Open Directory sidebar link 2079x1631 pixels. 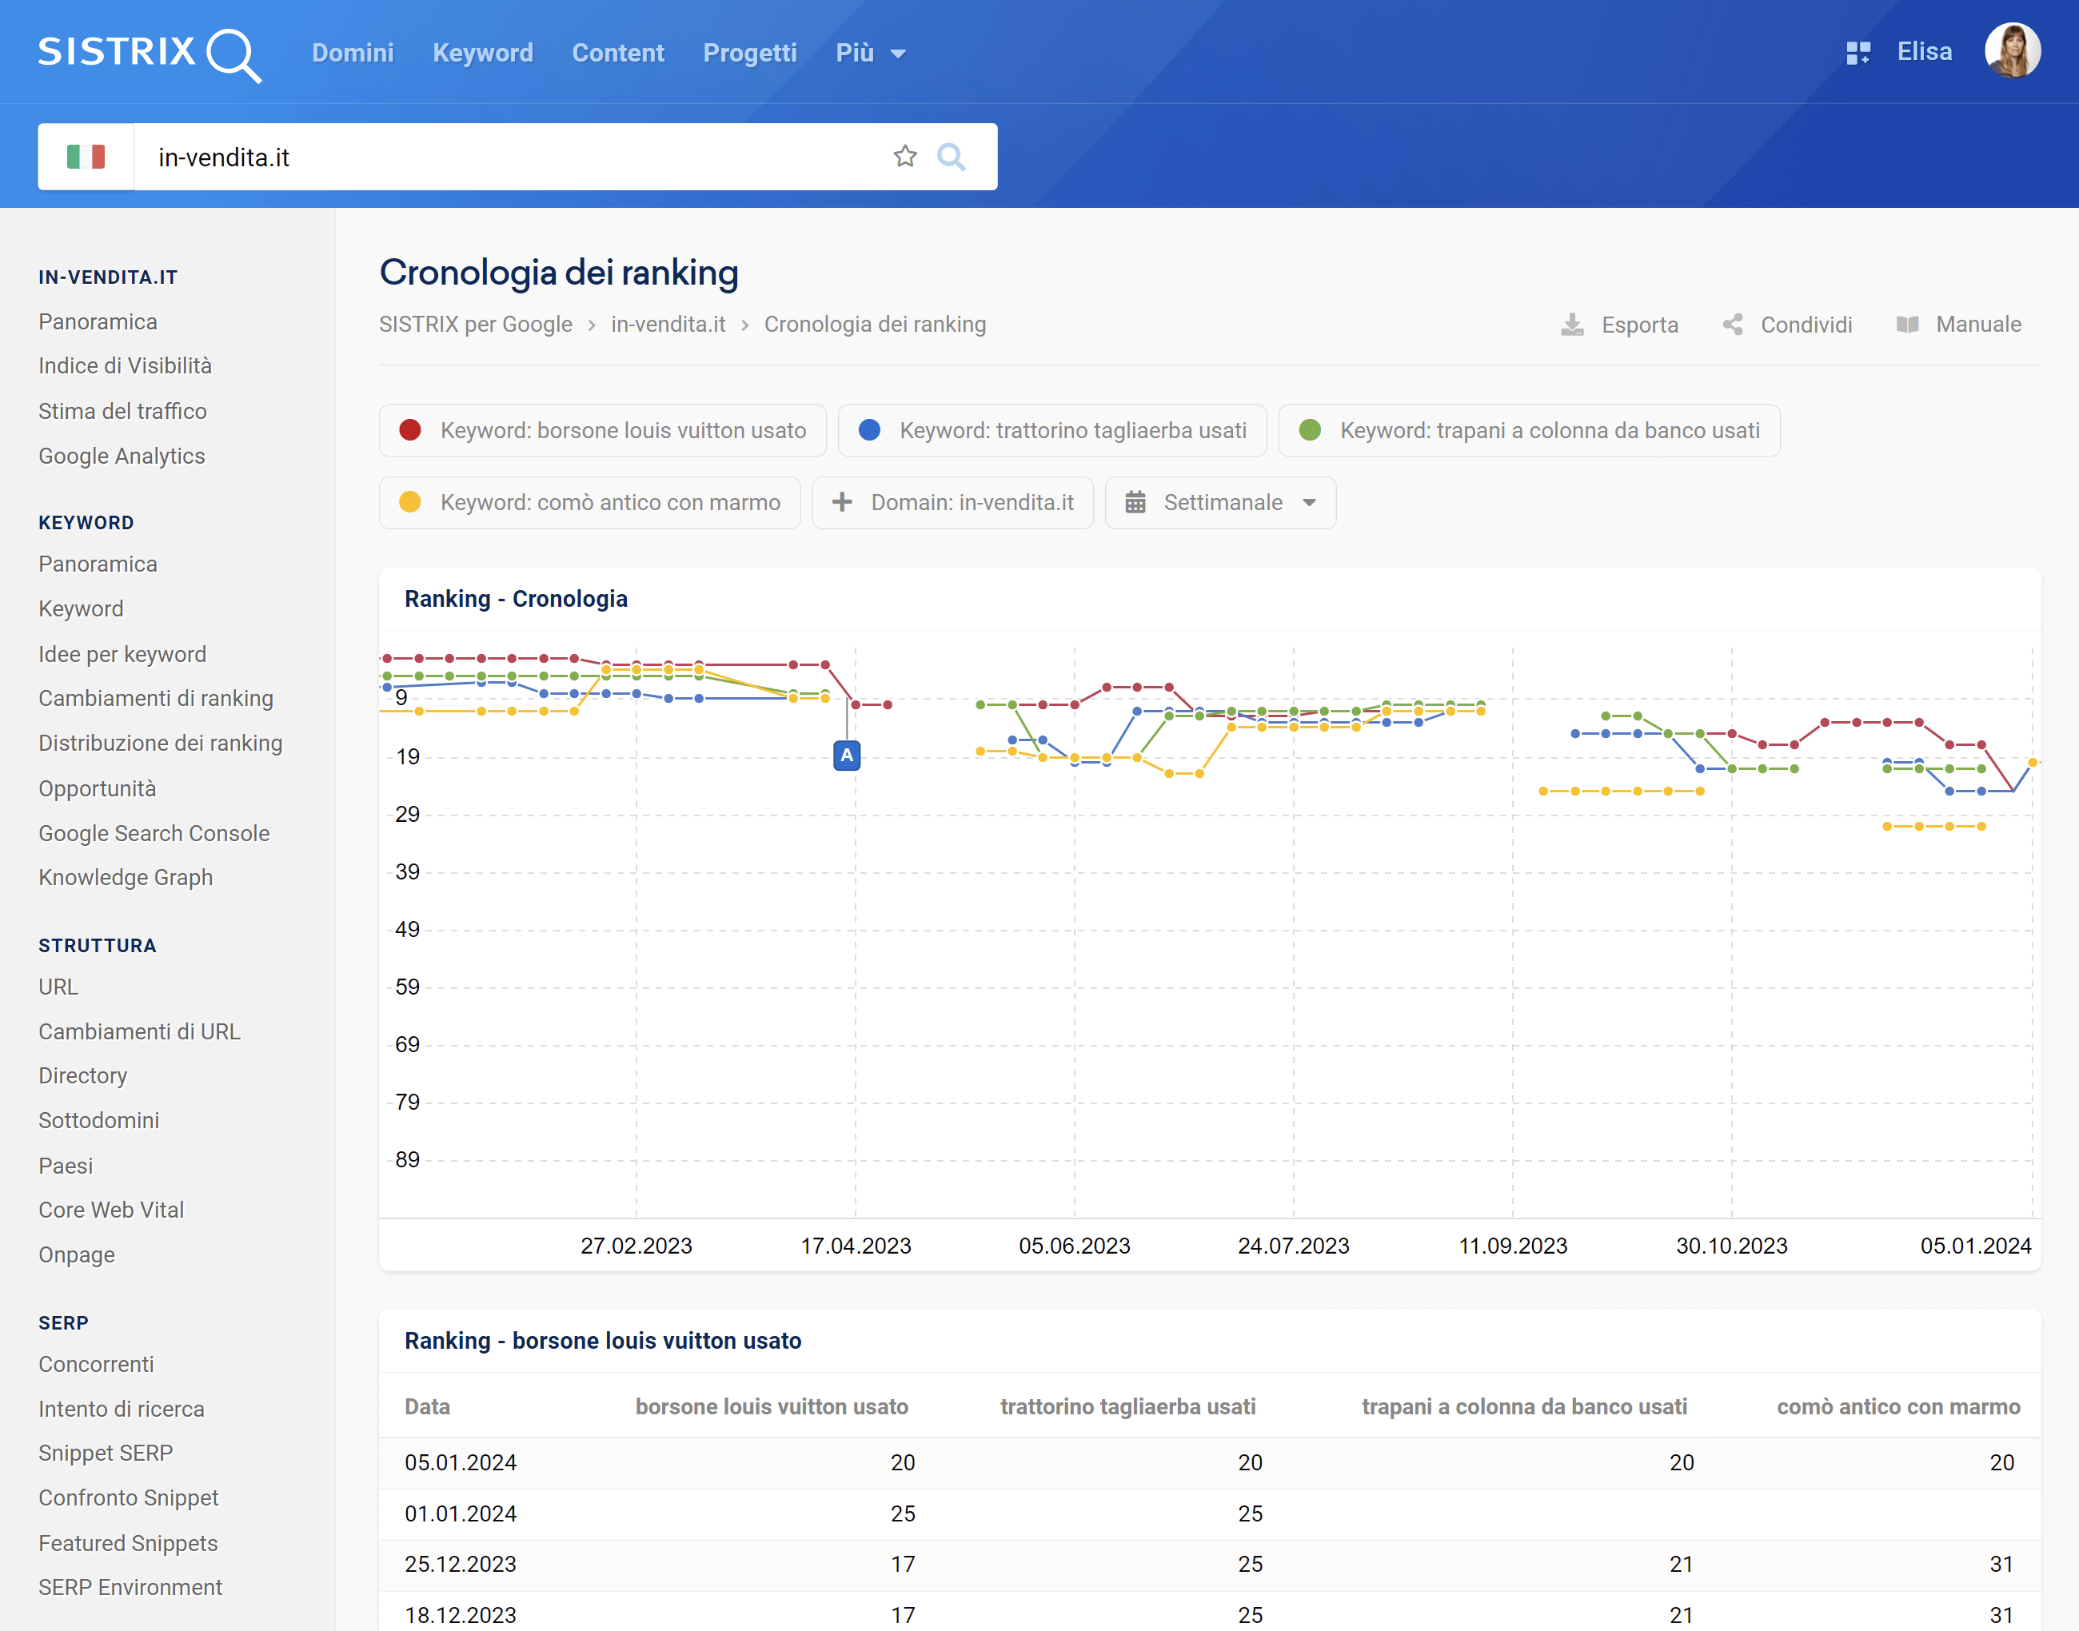pos(82,1076)
